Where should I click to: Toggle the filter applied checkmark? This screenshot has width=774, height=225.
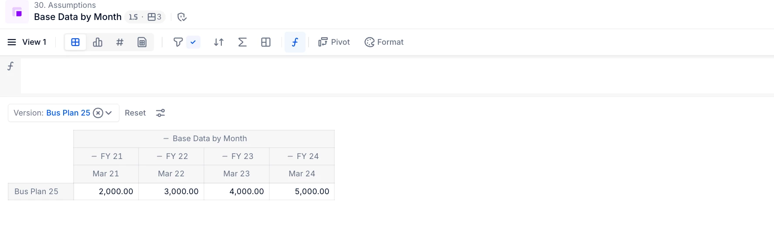193,42
